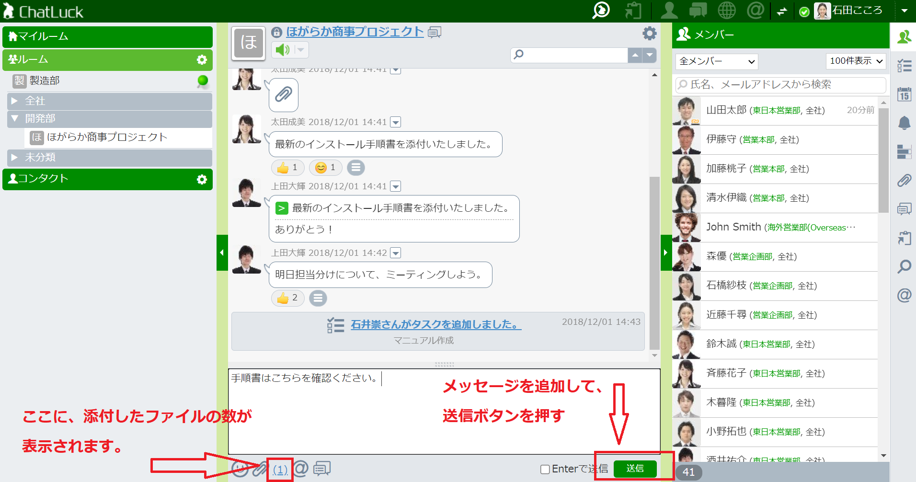
Task: Enable Enterで送信 checkbox
Action: pos(545,470)
